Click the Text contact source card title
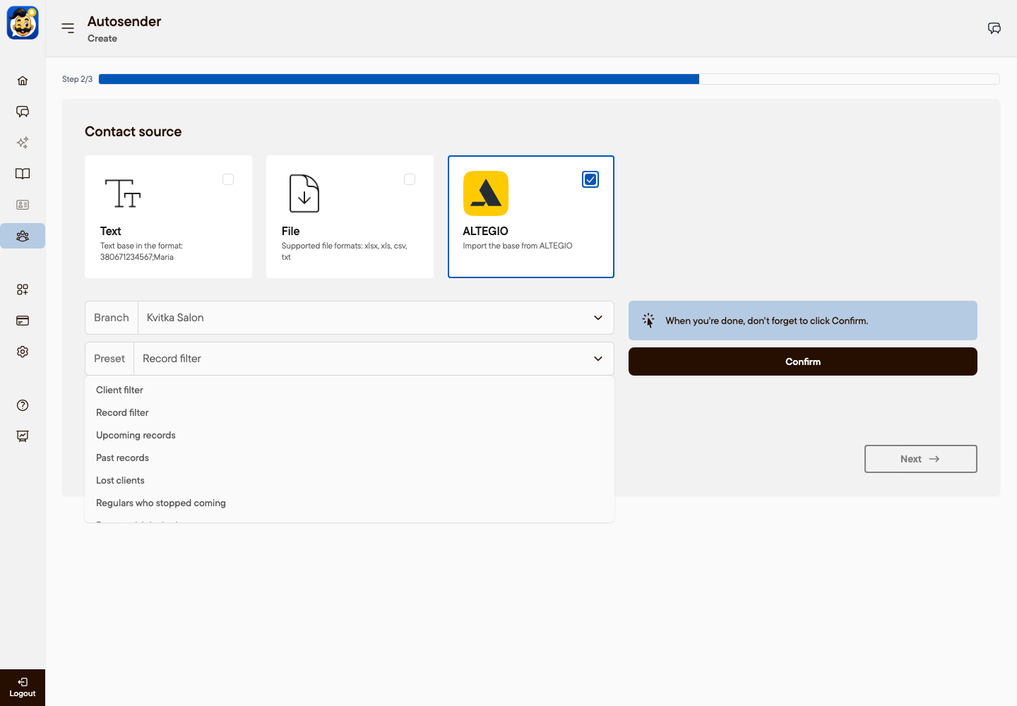This screenshot has height=706, width=1017. pyautogui.click(x=110, y=231)
